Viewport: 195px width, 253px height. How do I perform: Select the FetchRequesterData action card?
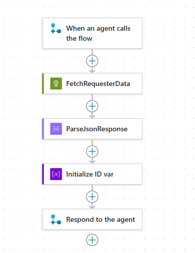pos(92,83)
